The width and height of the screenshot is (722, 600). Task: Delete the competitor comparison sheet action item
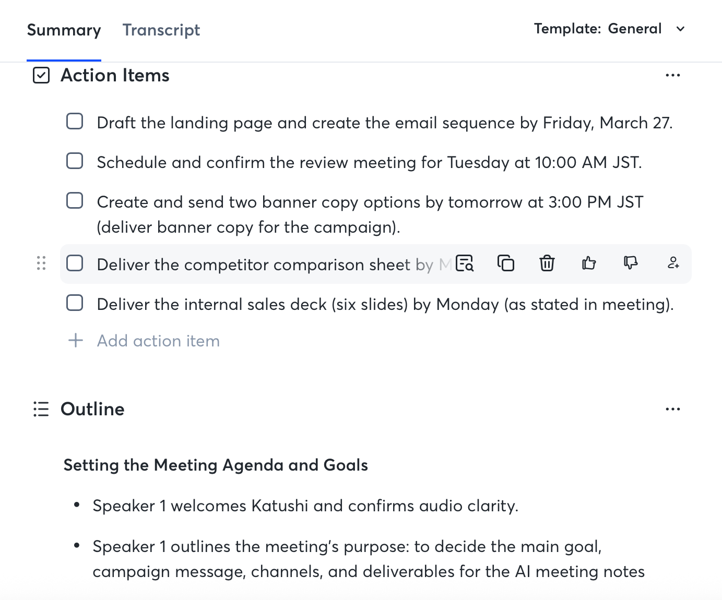[x=547, y=263]
